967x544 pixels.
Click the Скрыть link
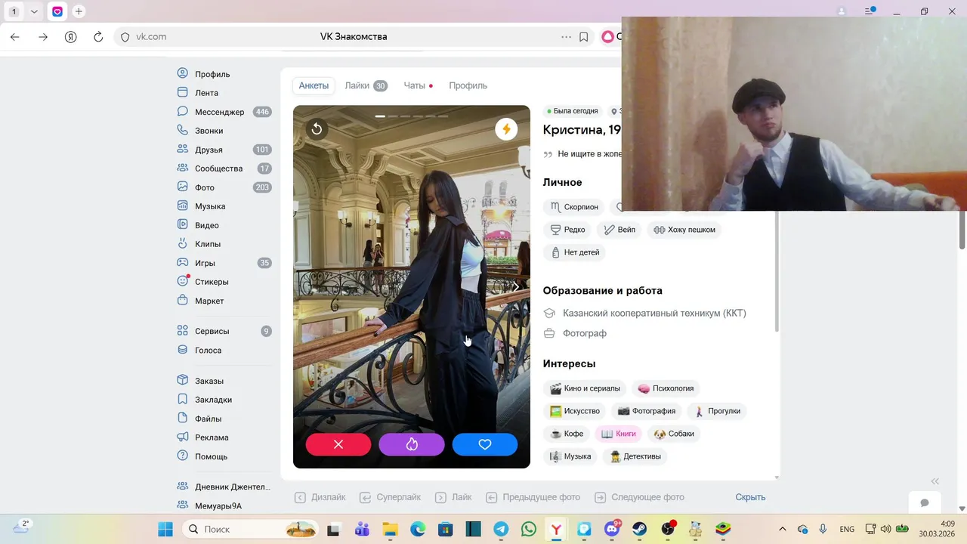pyautogui.click(x=750, y=497)
